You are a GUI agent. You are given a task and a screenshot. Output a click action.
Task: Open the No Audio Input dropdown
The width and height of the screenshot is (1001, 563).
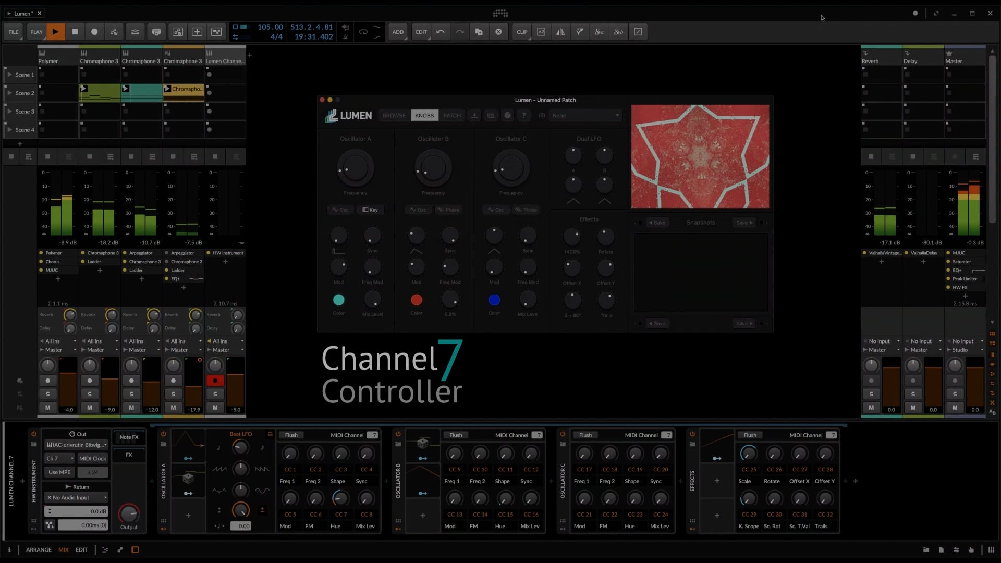[x=76, y=498]
